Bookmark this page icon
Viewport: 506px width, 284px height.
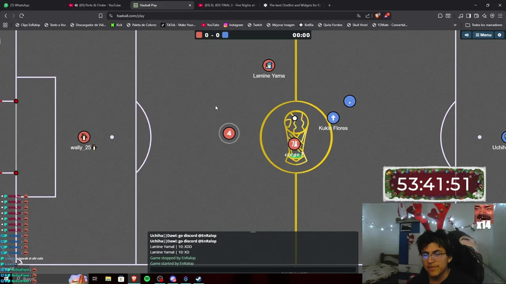point(100,16)
